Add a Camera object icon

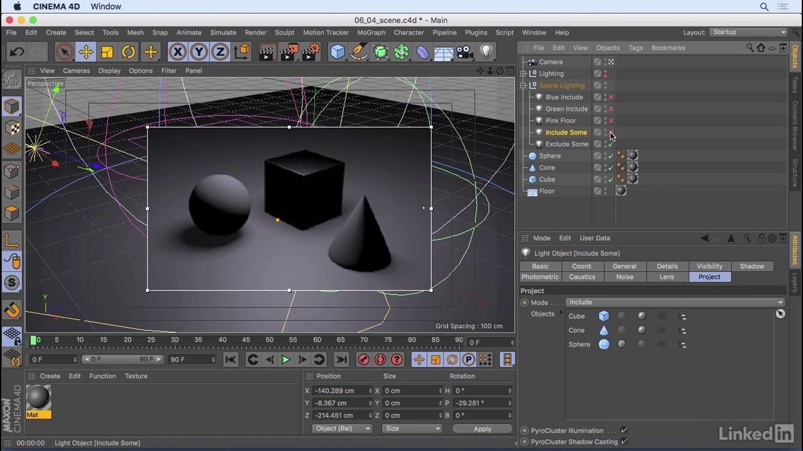(465, 52)
